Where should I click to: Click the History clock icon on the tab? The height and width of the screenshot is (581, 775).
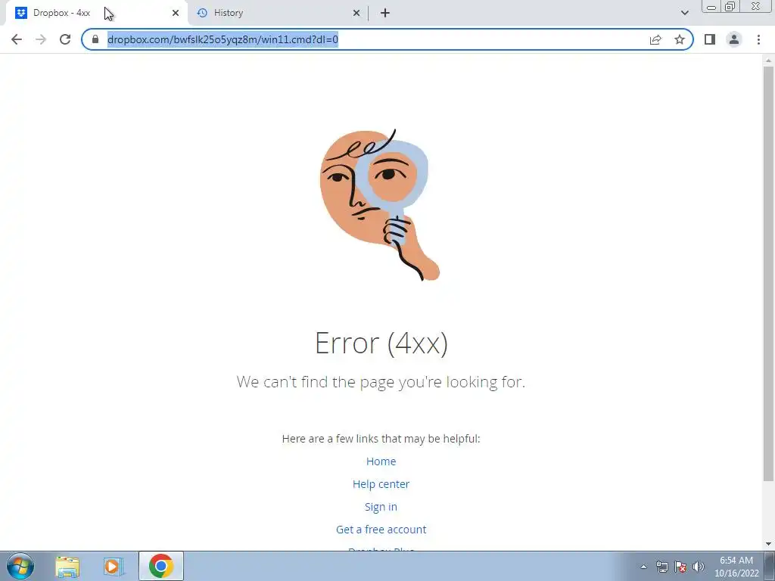(x=202, y=13)
